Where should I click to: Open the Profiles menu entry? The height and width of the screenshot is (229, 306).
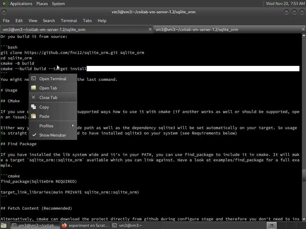click(53, 126)
